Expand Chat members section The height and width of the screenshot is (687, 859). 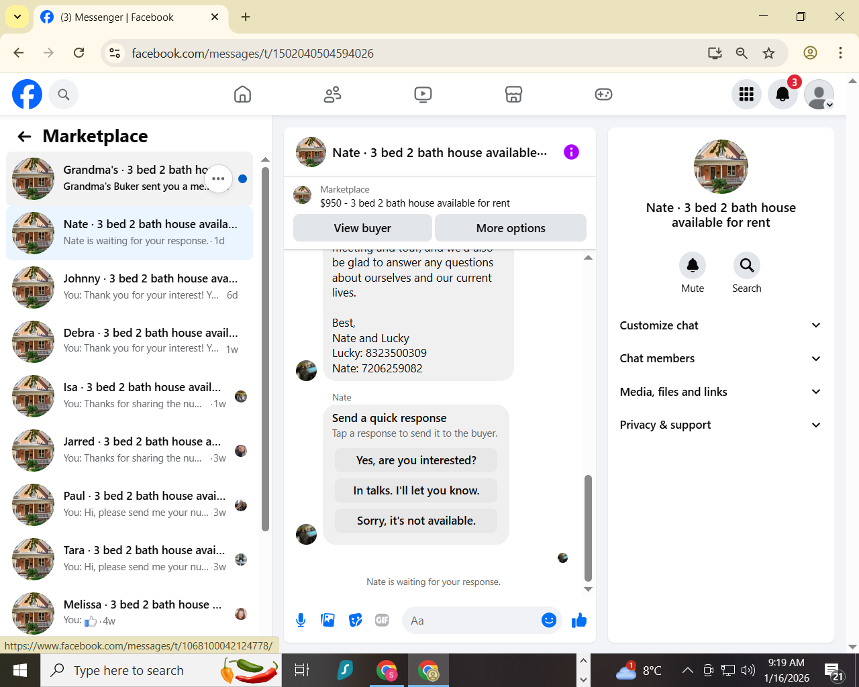721,358
